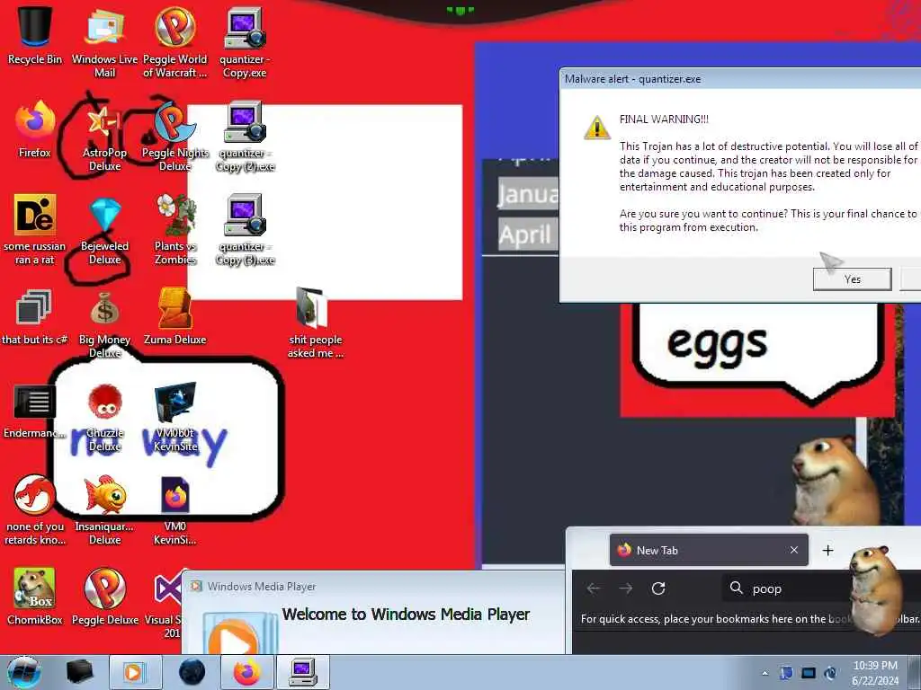Launch Windows Live Mail from the desktop
Screen dimensions: 921x690
point(104,41)
